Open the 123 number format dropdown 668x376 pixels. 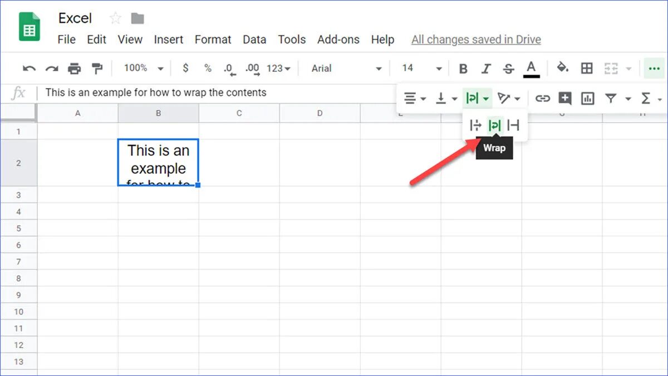[x=278, y=69]
